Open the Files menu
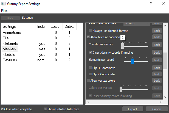This screenshot has width=169, height=113. click(4, 11)
